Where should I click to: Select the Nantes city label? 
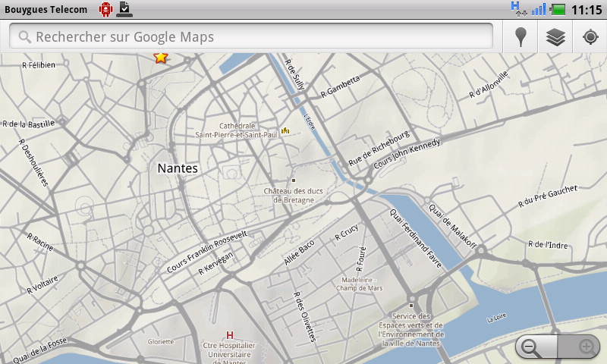pos(178,168)
